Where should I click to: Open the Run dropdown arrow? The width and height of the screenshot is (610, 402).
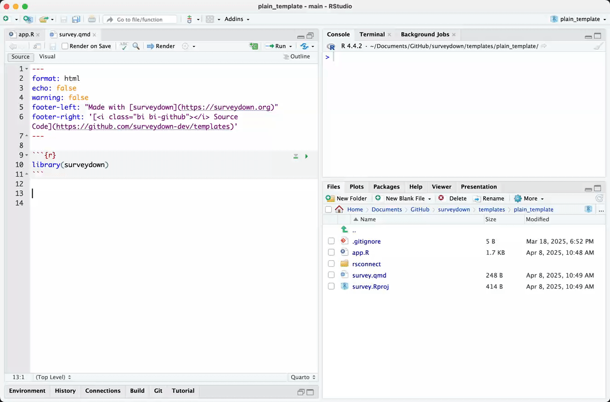(291, 46)
